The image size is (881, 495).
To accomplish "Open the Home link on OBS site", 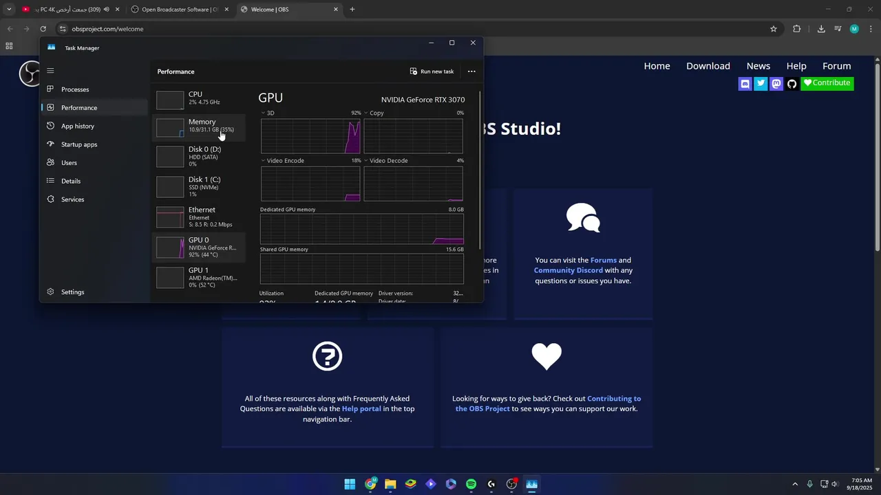I will click(657, 66).
